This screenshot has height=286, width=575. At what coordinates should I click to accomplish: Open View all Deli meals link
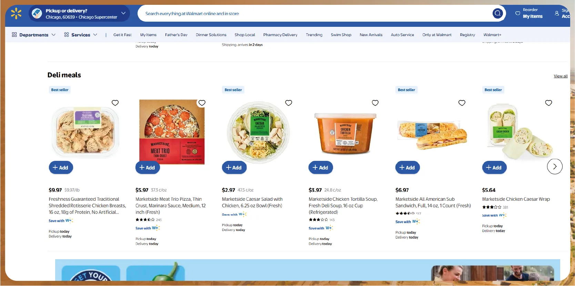click(x=561, y=76)
